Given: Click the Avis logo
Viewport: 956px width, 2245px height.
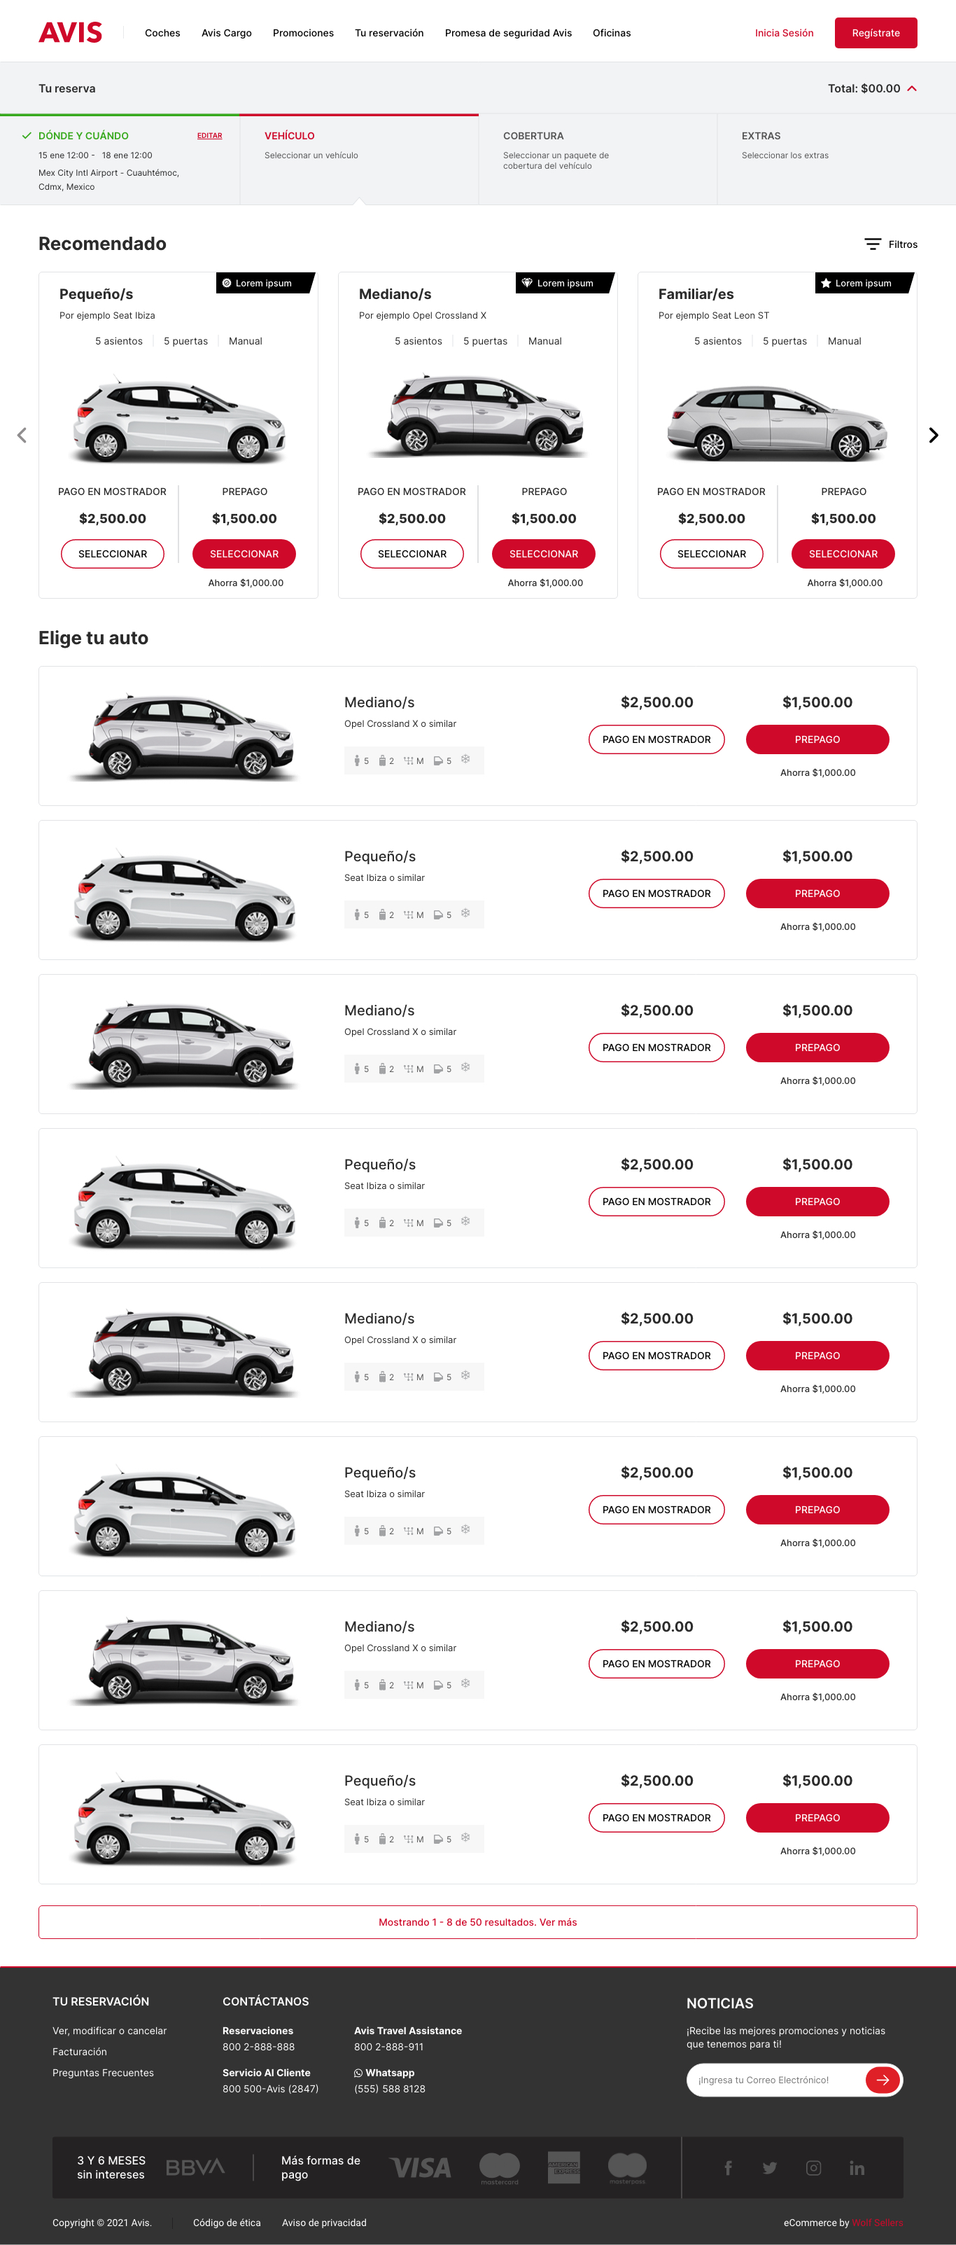Looking at the screenshot, I should 71,33.
